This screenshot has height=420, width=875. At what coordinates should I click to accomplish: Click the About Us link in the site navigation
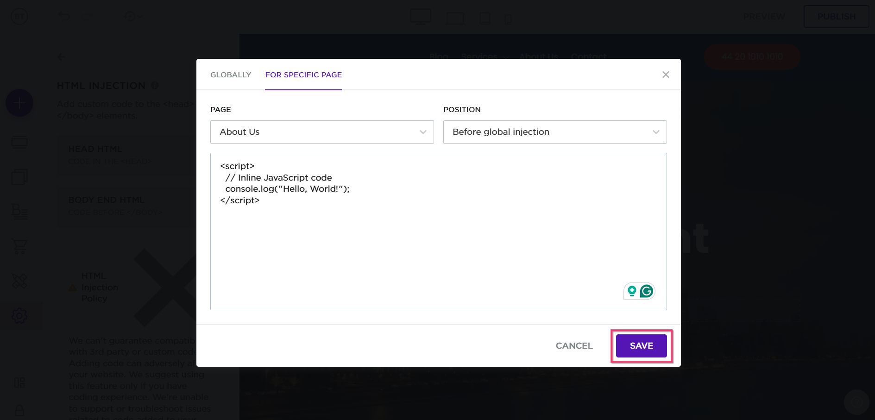pos(539,56)
